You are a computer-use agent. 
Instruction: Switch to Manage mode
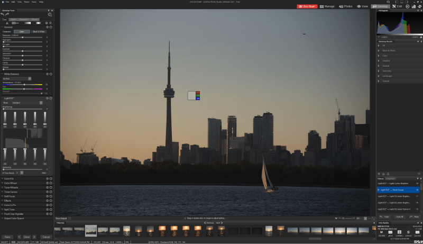click(327, 6)
